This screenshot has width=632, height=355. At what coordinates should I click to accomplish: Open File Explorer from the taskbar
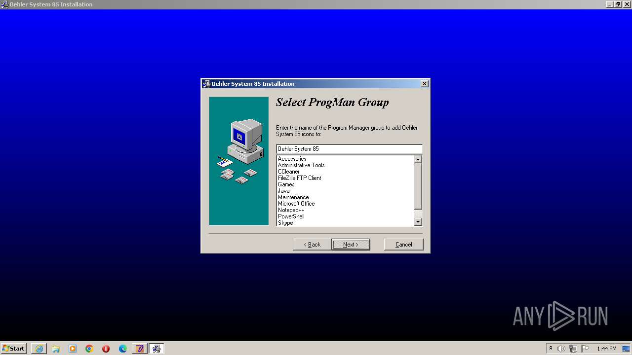click(56, 349)
